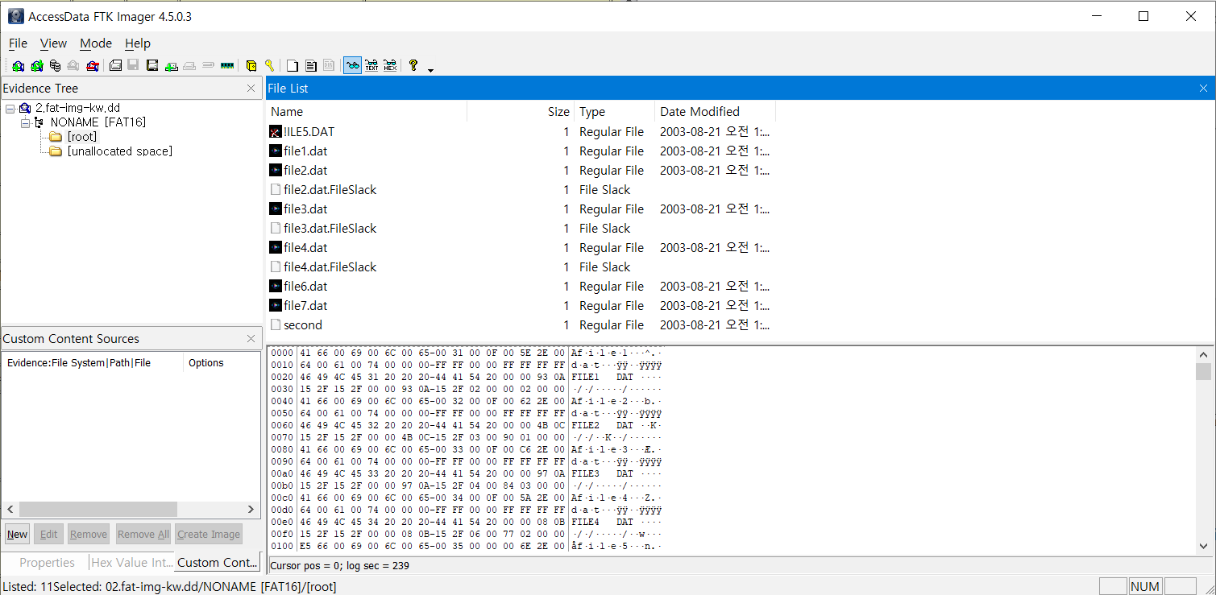Click the Export Files blank page icon
This screenshot has width=1216, height=595.
point(293,66)
